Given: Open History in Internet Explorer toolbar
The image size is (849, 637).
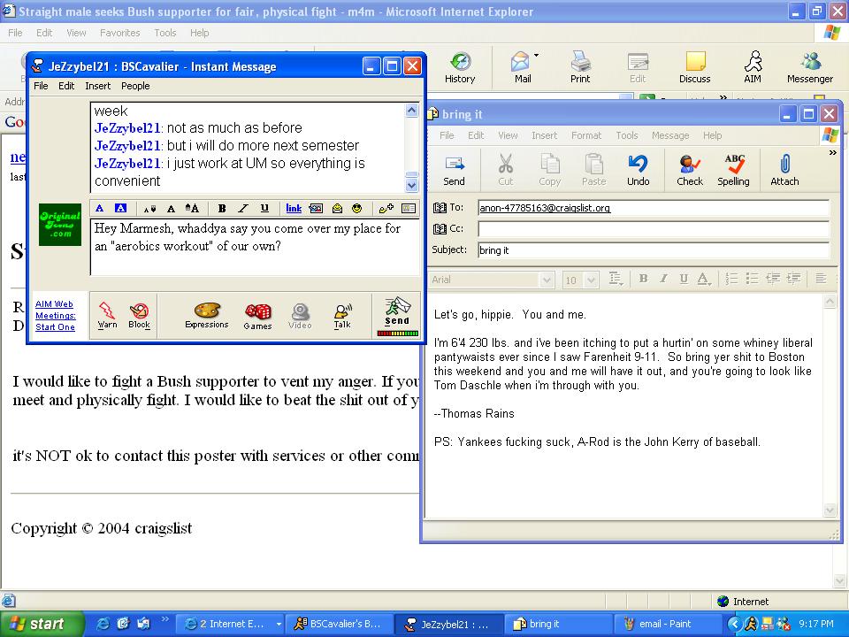Looking at the screenshot, I should pyautogui.click(x=460, y=68).
